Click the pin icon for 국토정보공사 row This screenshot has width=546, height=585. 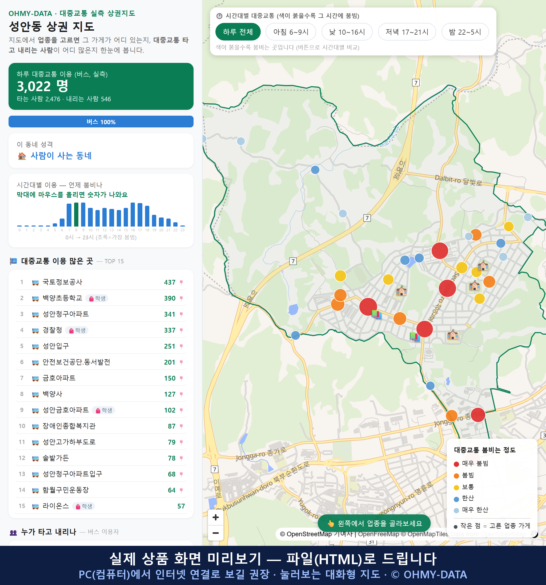point(181,283)
